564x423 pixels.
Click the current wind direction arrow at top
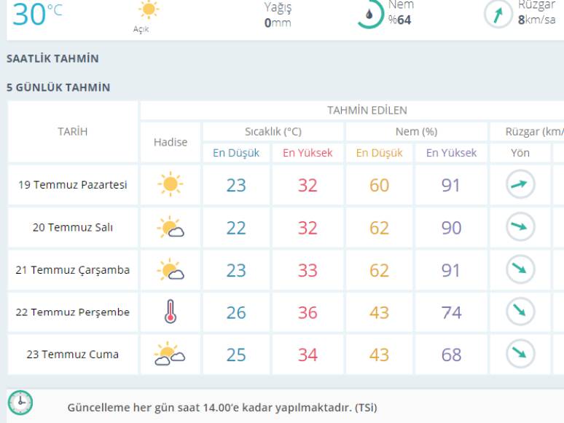coord(498,15)
